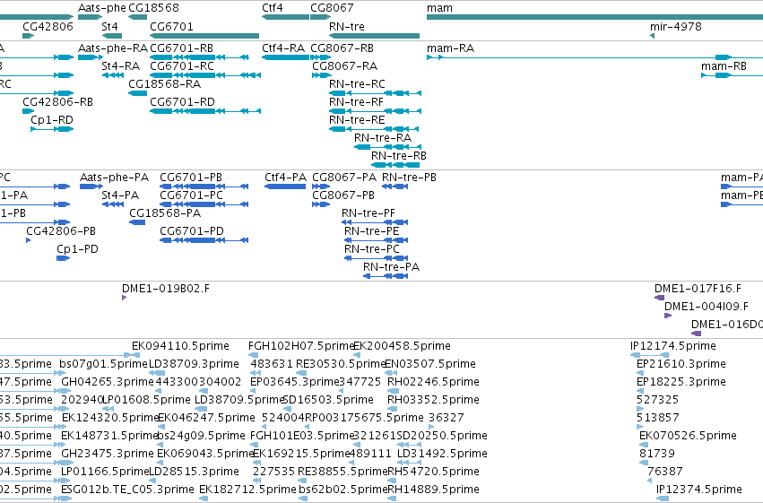Select the 'CG18568-RA' transcript label
Viewport: 763px width, 503px height.
(x=164, y=83)
